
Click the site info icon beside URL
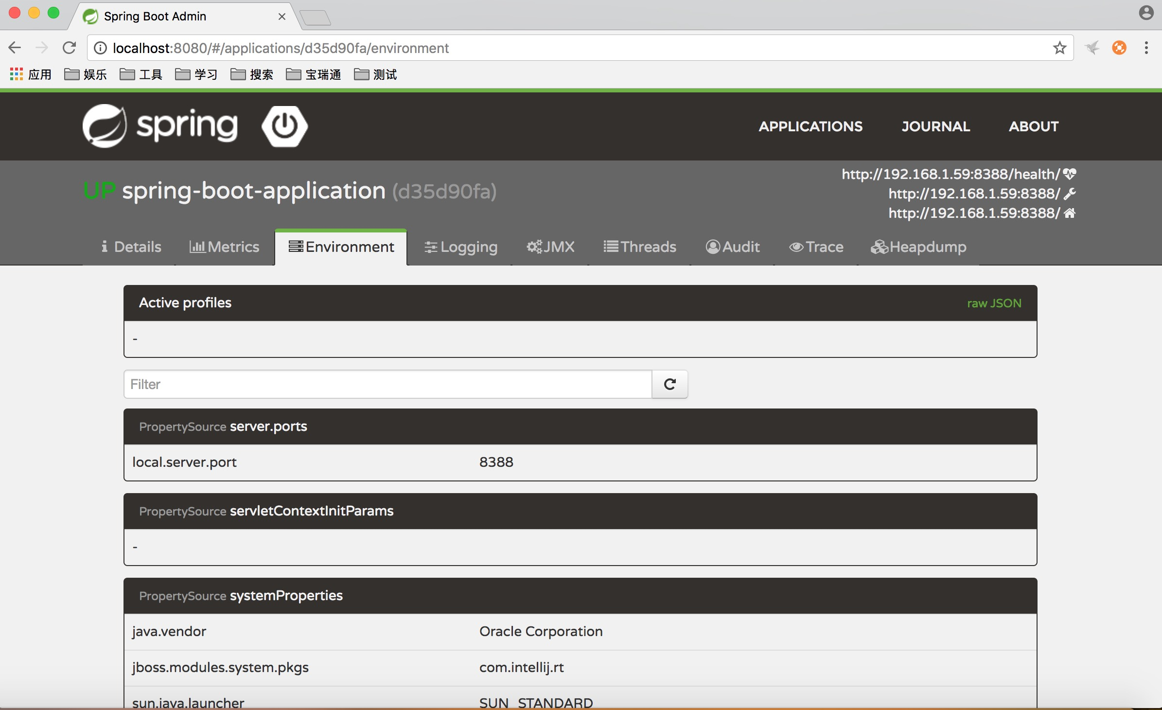100,48
